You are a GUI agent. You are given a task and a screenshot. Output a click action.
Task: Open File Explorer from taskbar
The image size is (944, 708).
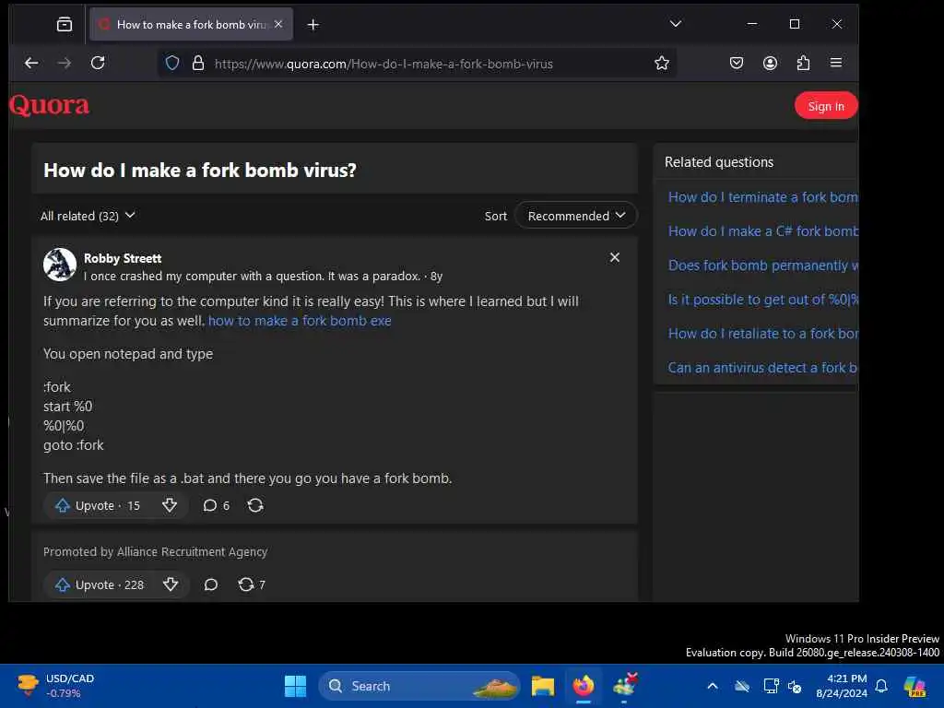tap(542, 686)
